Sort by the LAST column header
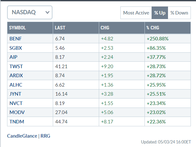 60,28
